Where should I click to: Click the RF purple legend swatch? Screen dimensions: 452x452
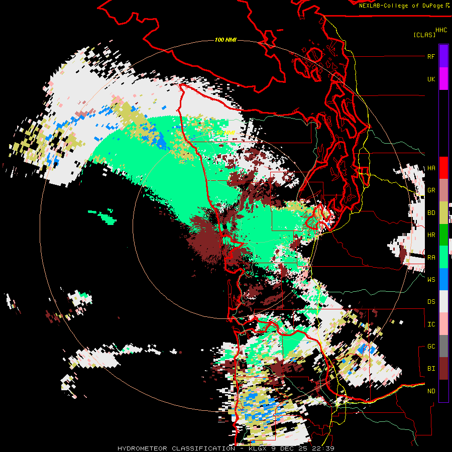(443, 56)
